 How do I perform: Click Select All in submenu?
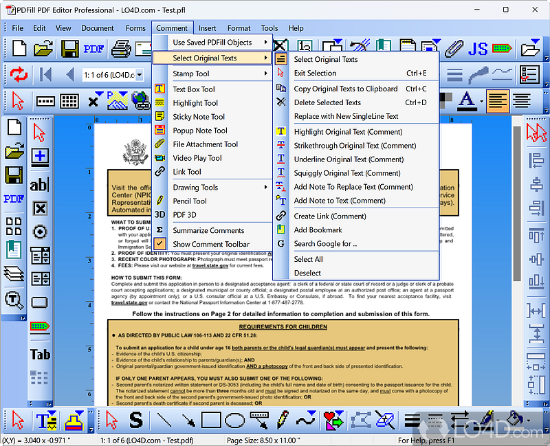(x=356, y=259)
